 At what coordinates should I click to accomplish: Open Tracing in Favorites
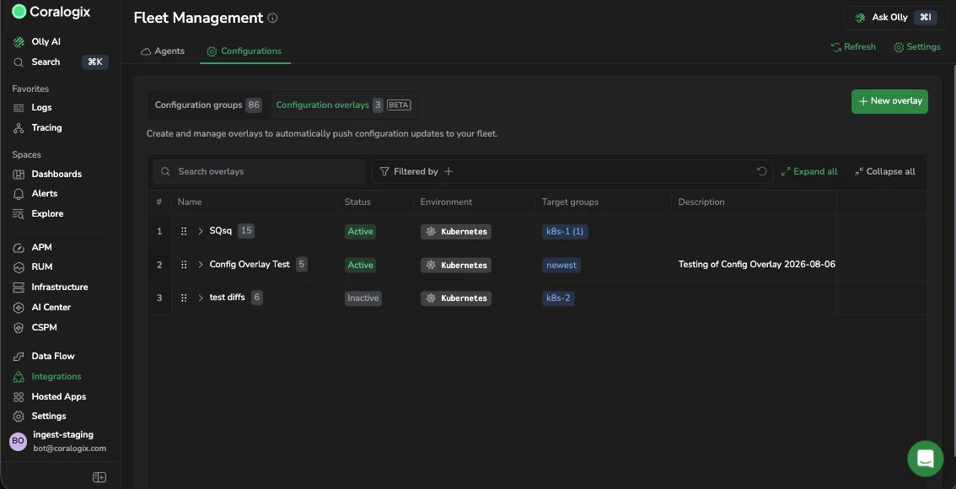click(46, 127)
